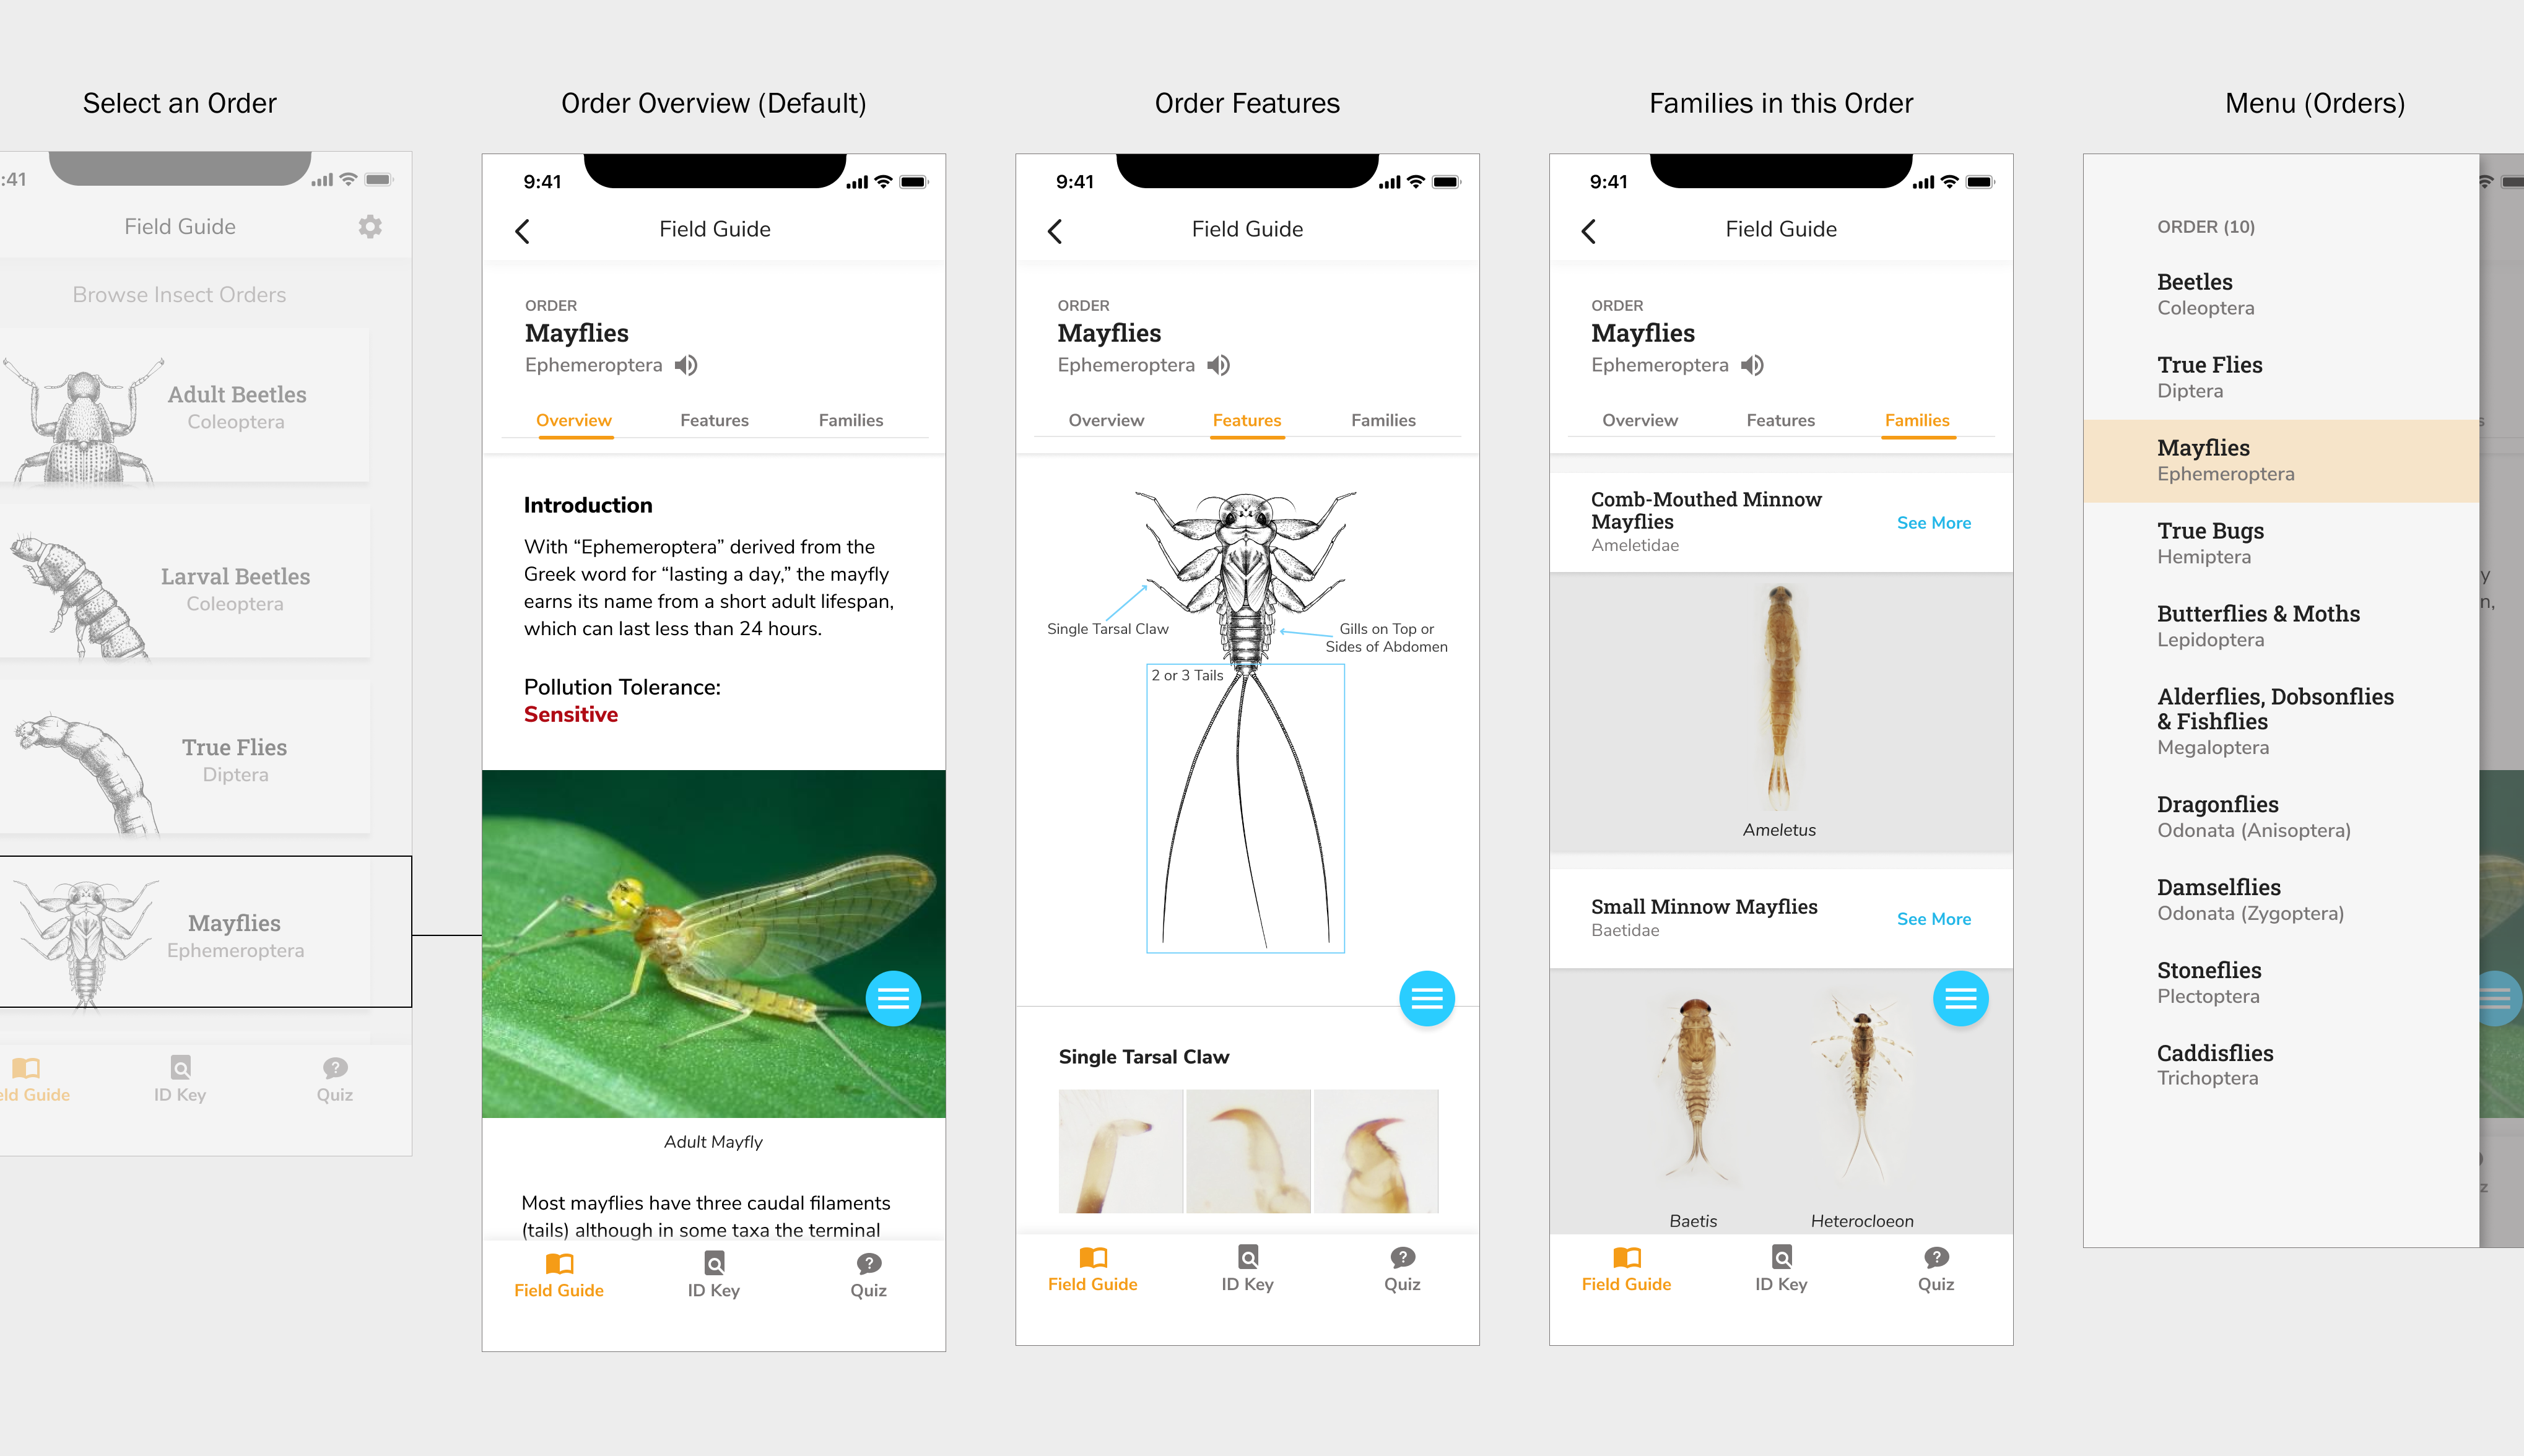The height and width of the screenshot is (1456, 2524).
Task: Tap Field Guide book icon in Order Features screen
Action: pos(1093,1257)
